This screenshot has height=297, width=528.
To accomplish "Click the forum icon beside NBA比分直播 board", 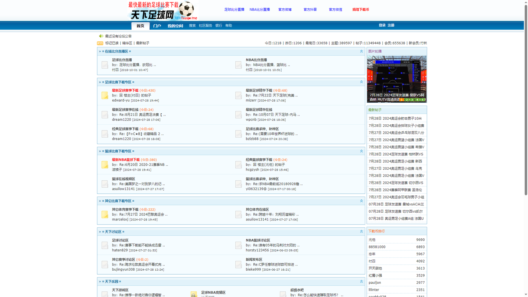I will tap(239, 65).
